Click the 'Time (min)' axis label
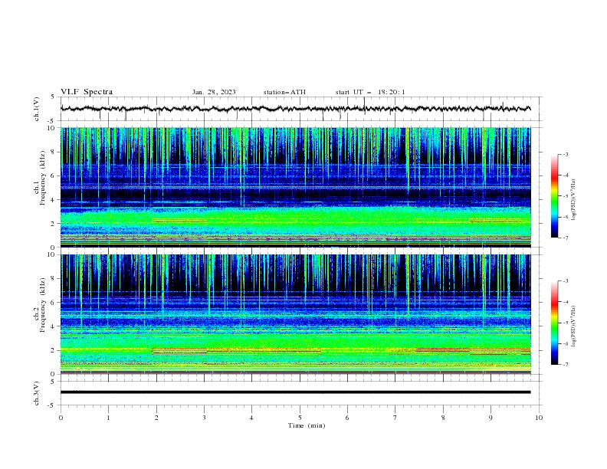 (x=307, y=425)
